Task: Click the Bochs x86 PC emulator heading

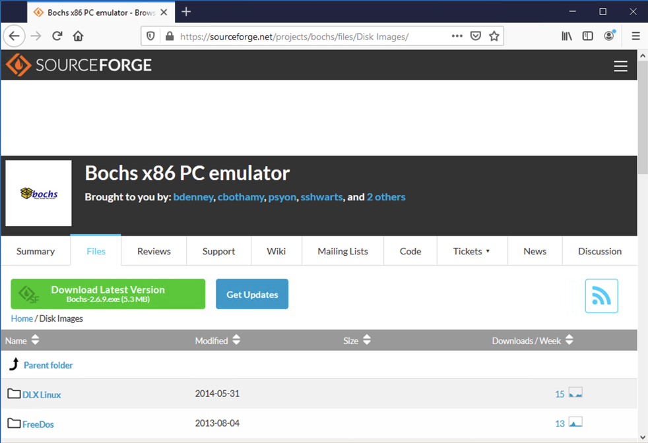Action: (187, 173)
